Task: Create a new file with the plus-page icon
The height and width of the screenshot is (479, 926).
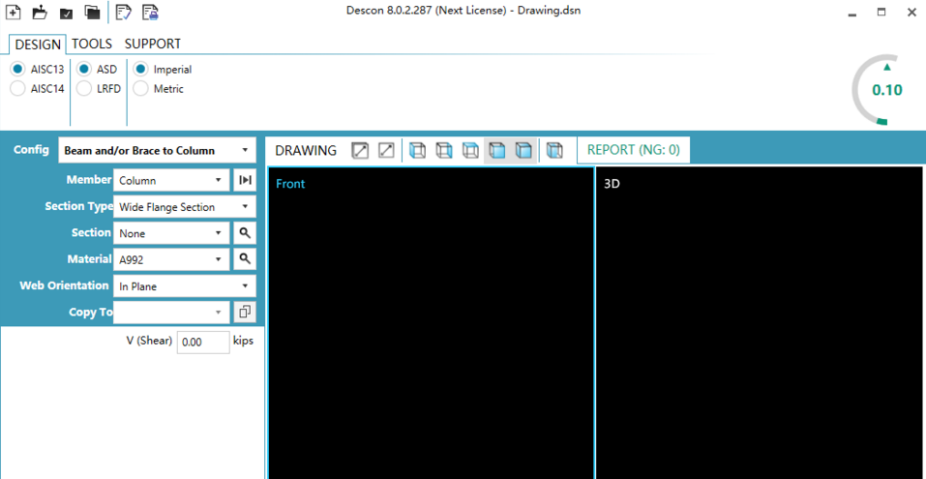Action: pos(13,12)
